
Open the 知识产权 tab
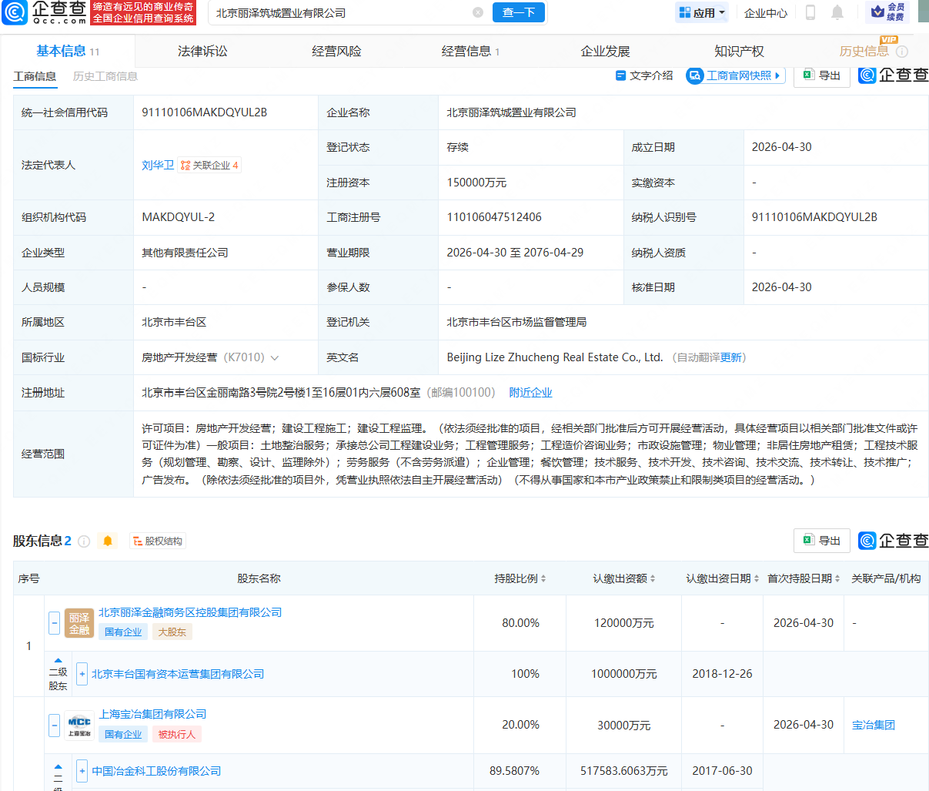coord(739,51)
